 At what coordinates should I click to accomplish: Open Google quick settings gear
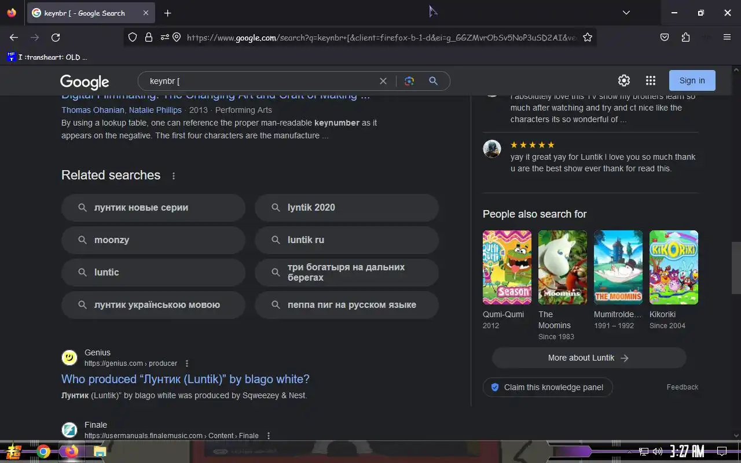coord(623,80)
